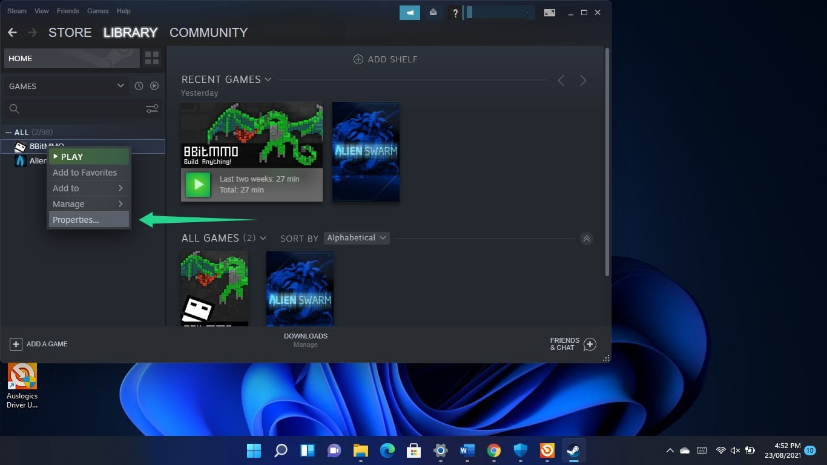View notifications using the envelope icon

point(433,12)
